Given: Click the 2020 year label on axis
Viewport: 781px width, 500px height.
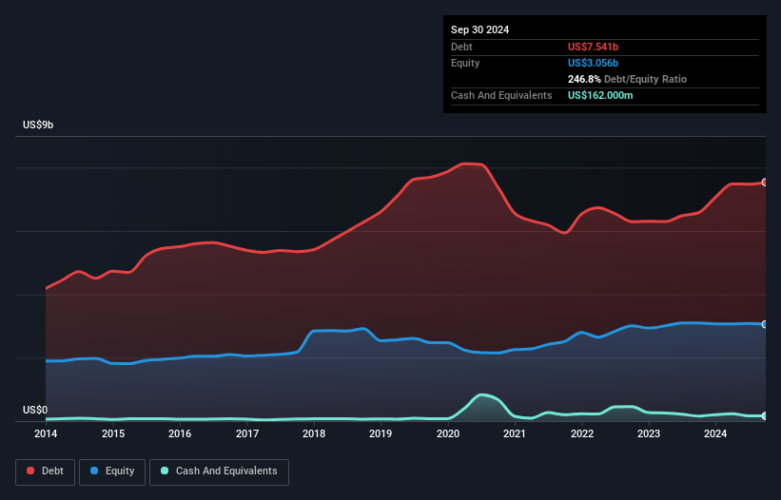Looking at the screenshot, I should click(448, 434).
